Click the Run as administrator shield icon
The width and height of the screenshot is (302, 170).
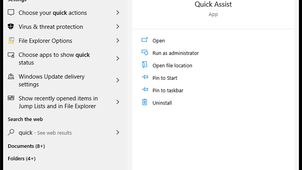[x=145, y=52]
